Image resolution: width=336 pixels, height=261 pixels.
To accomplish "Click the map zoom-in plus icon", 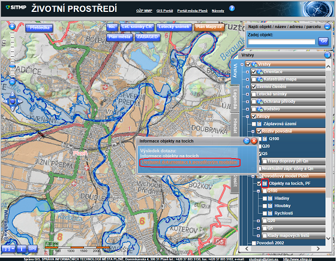I will point(12,26).
